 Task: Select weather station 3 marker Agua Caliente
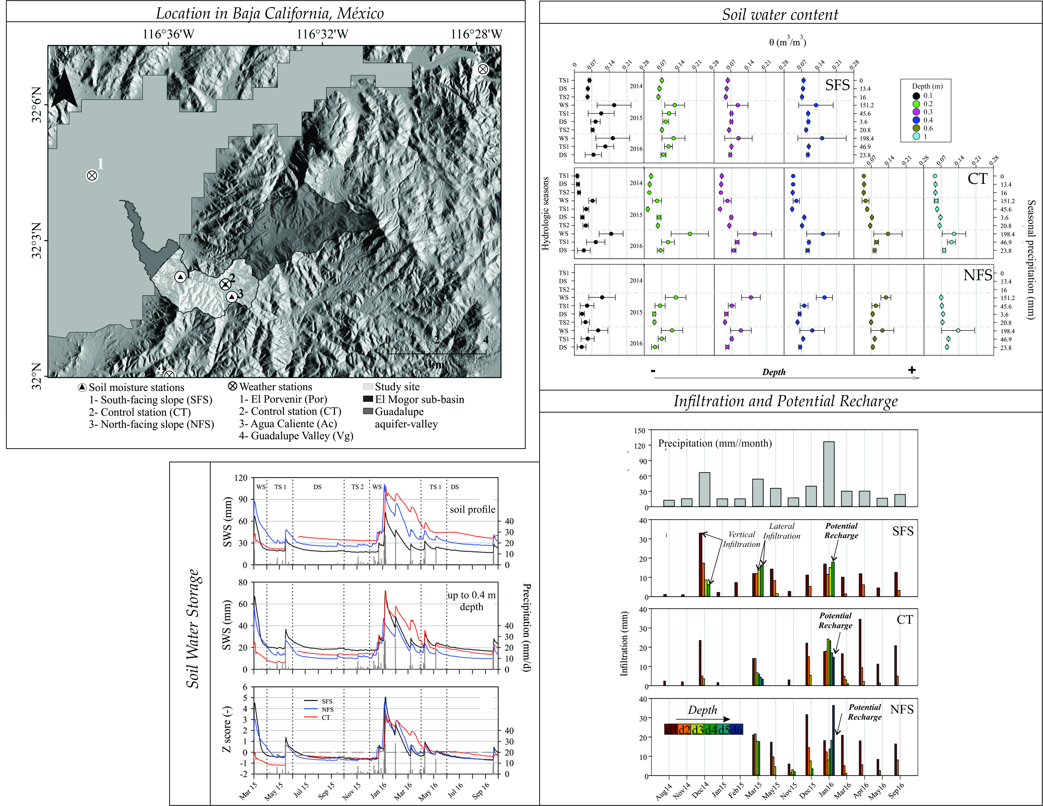coord(483,69)
